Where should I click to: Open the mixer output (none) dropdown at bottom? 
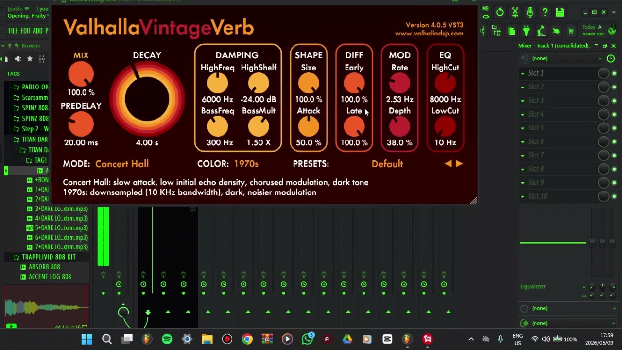click(x=573, y=323)
